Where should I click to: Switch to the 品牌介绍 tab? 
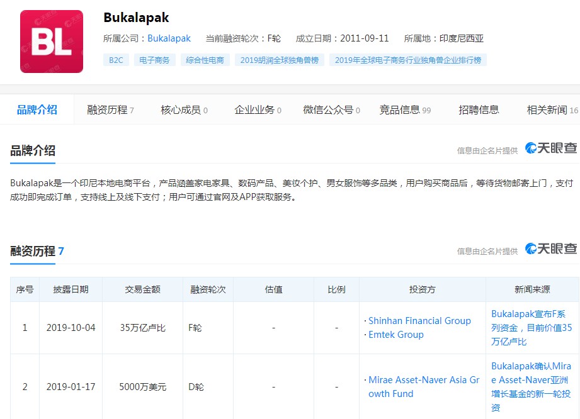click(x=37, y=109)
